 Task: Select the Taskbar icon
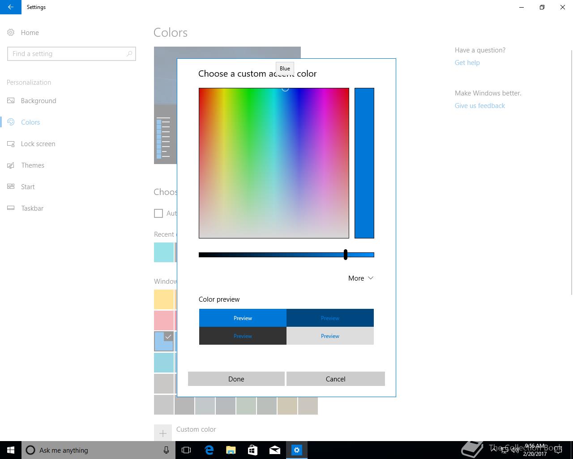11,208
